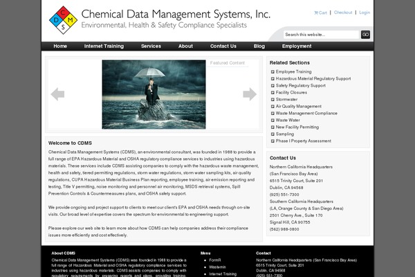Image resolution: width=415 pixels, height=277 pixels.
Task: Open the About menu item
Action: 185,46
